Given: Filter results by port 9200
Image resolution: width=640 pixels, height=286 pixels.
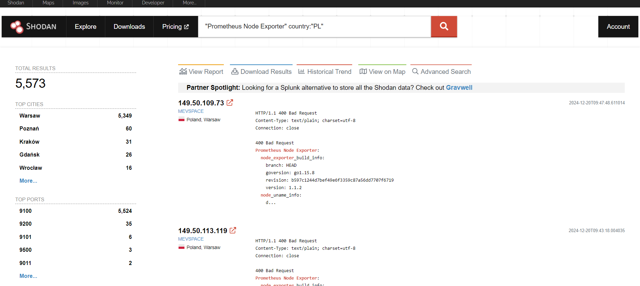Looking at the screenshot, I should click(25, 224).
